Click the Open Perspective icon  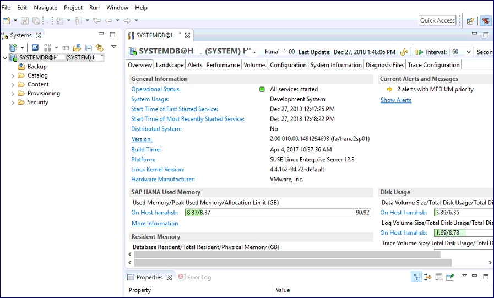[470, 21]
